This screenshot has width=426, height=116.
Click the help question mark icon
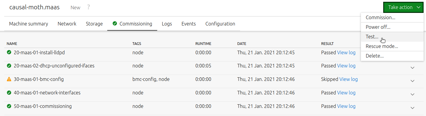tap(89, 7)
